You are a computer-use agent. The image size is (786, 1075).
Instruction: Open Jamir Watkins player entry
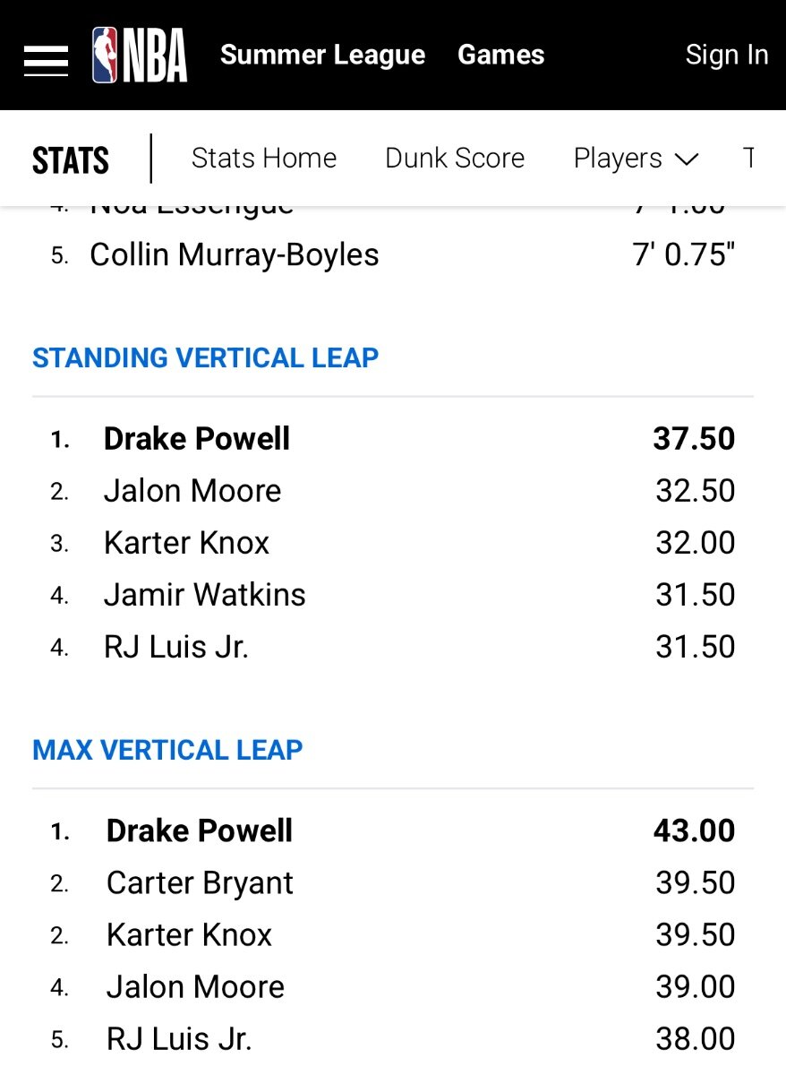coord(205,595)
